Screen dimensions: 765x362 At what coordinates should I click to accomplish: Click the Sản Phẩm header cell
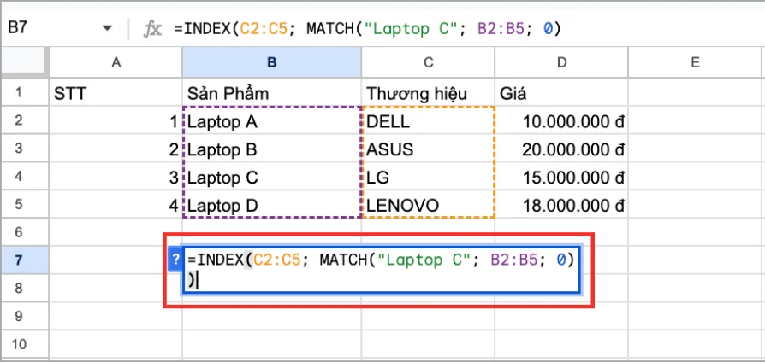[272, 92]
